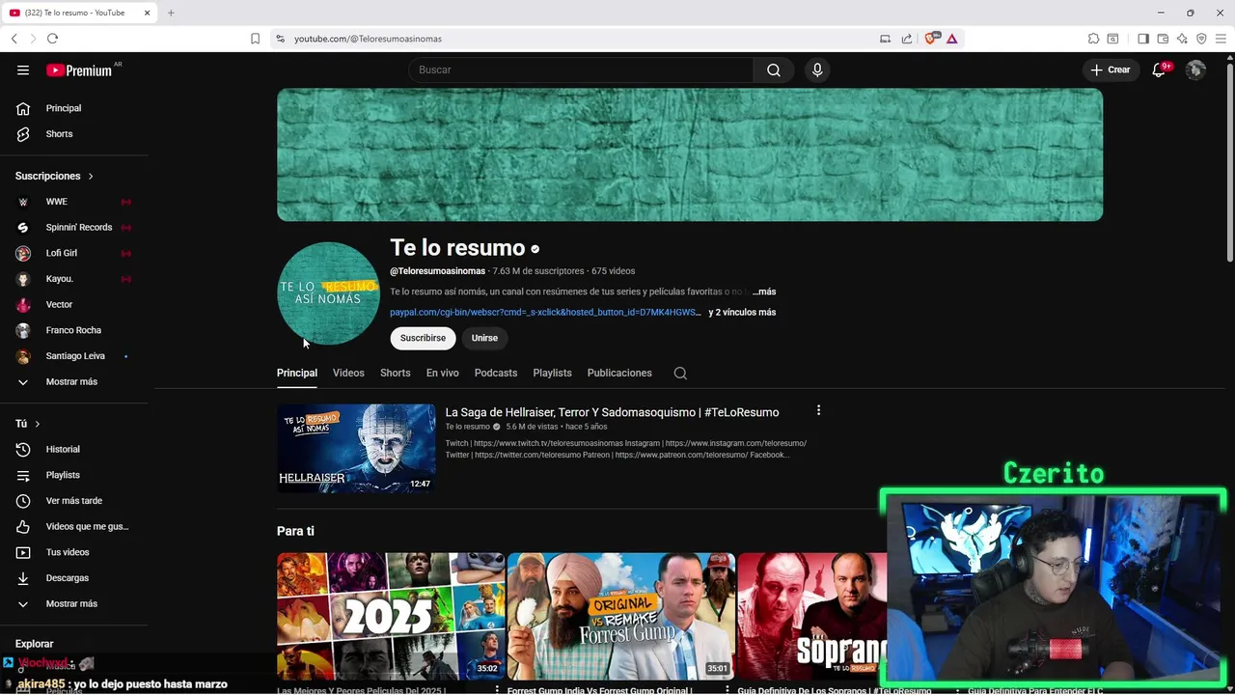The width and height of the screenshot is (1235, 695).
Task: Play the Hellraiser video thumbnail
Action: pos(356,448)
